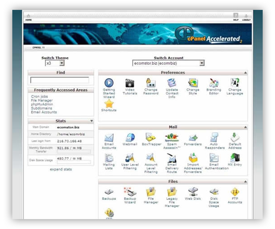The image size is (275, 229).
Task: Open the Switch Theme dropdown
Action: (x=55, y=63)
